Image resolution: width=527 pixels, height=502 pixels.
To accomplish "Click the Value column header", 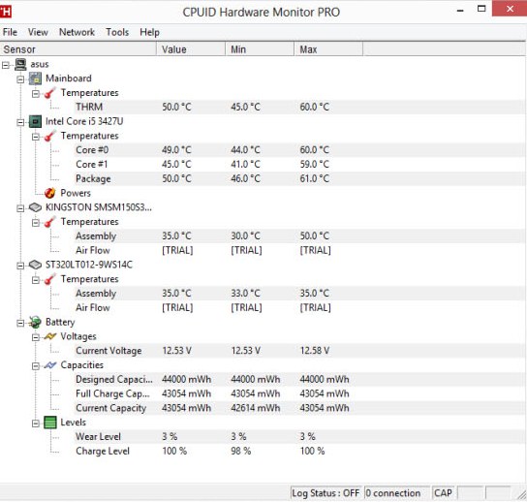I will pos(191,49).
